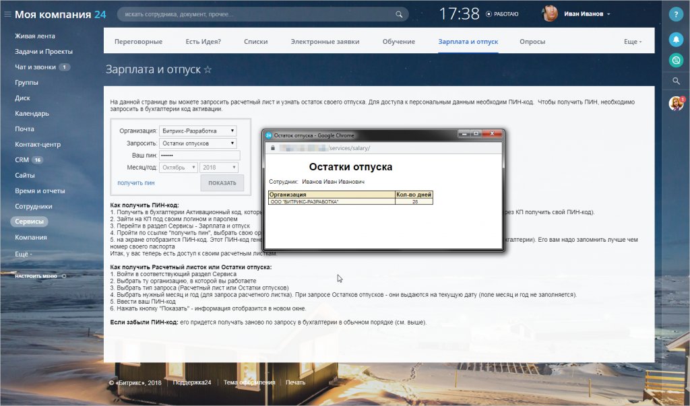Image resolution: width=690 pixels, height=406 pixels.
Task: Open Диск in left menu
Action: pos(22,98)
